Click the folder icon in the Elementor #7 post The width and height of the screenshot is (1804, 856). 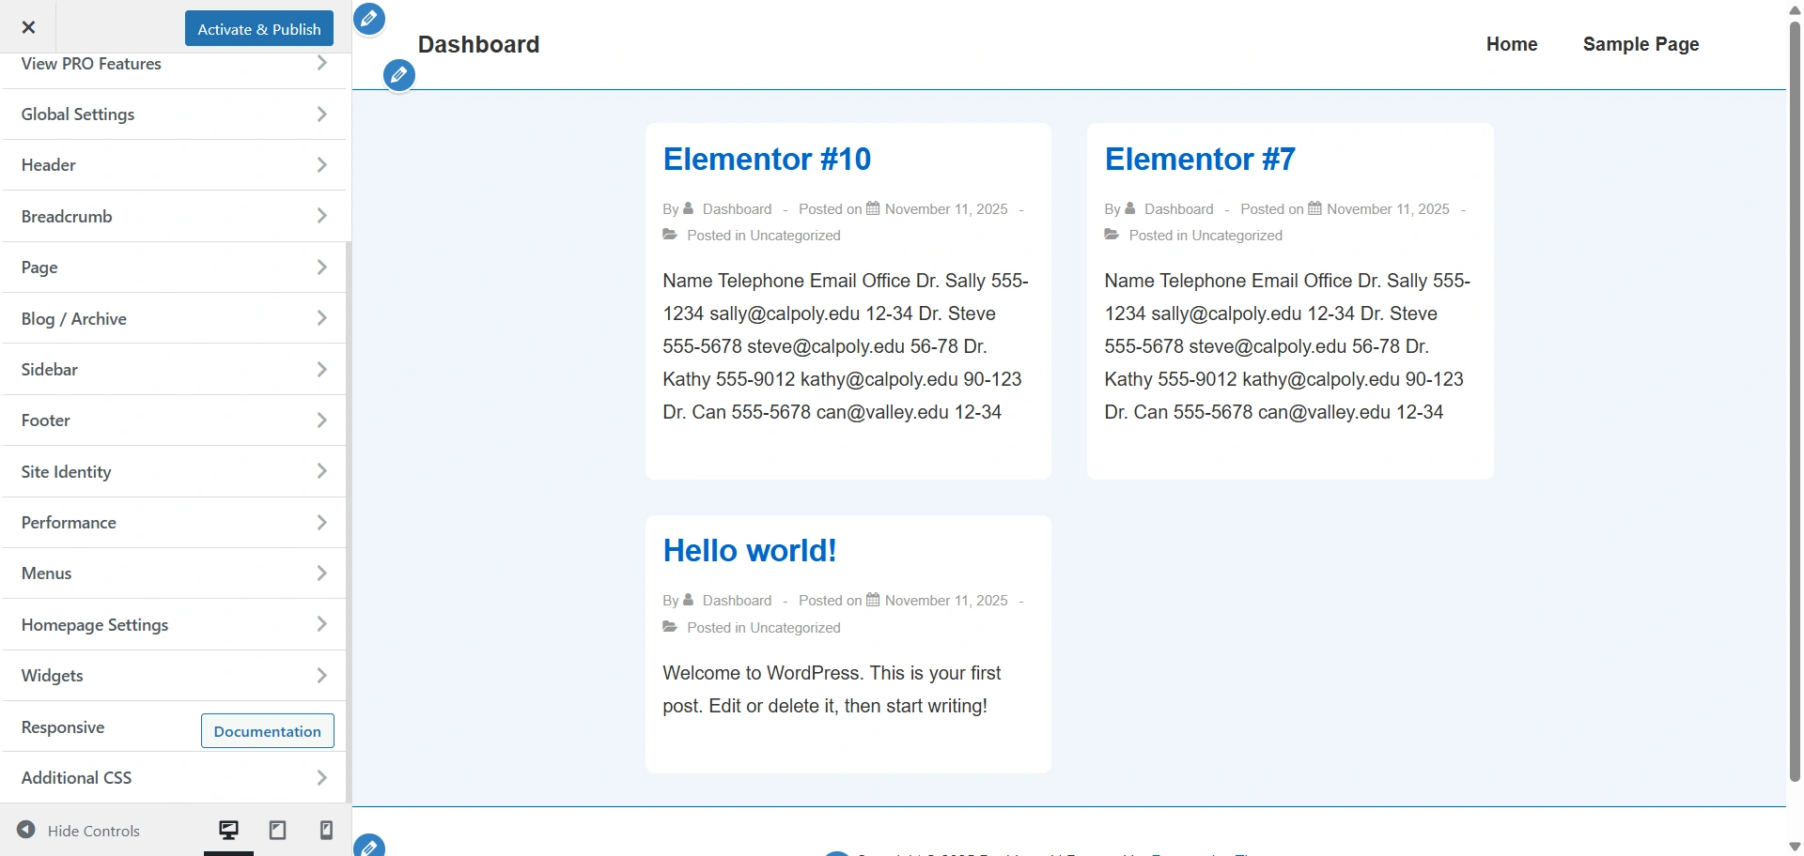pos(1112,235)
